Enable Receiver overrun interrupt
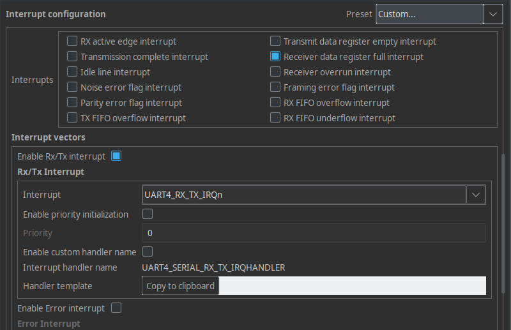Viewport: 511px width, 330px height. [x=275, y=72]
